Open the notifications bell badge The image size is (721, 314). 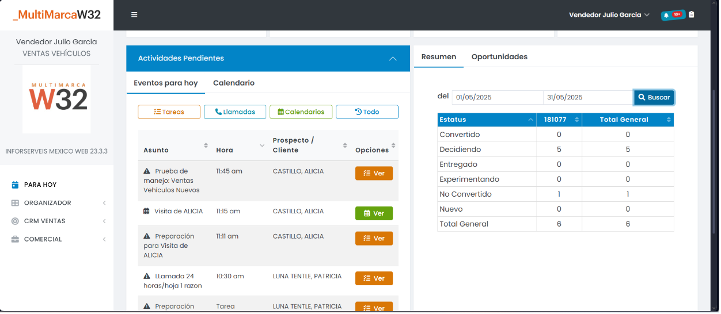tap(673, 15)
